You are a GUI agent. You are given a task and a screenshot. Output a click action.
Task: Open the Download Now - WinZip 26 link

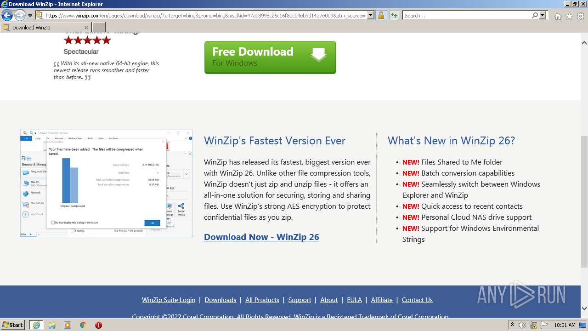pyautogui.click(x=261, y=237)
